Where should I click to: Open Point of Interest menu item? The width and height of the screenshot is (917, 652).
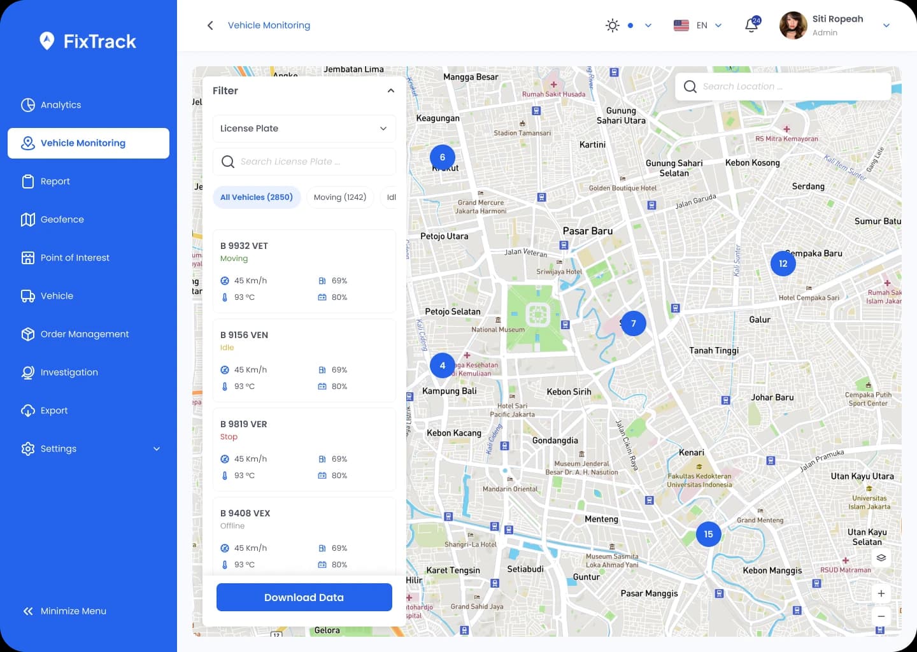89,258
